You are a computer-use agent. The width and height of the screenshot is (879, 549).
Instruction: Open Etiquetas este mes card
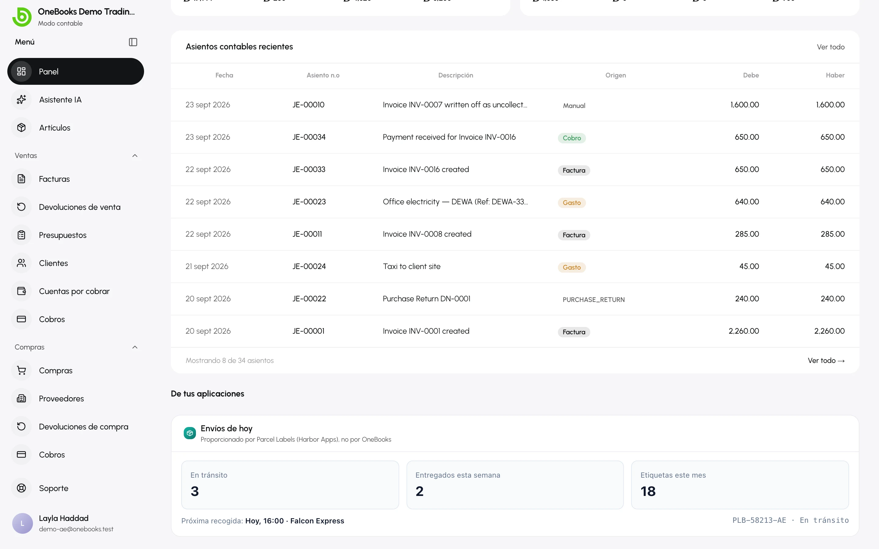point(740,485)
